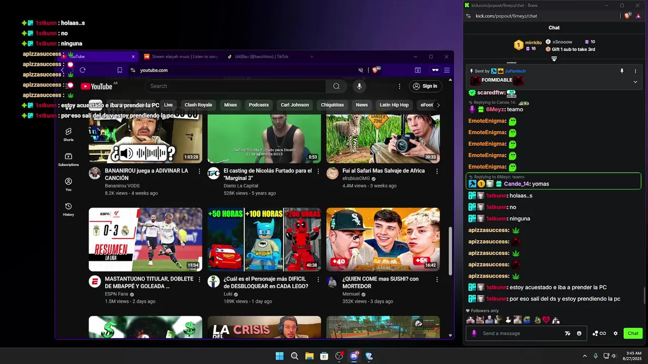Image resolution: width=648 pixels, height=364 pixels.
Task: Switch to the TikTok browser tab
Action: point(262,57)
